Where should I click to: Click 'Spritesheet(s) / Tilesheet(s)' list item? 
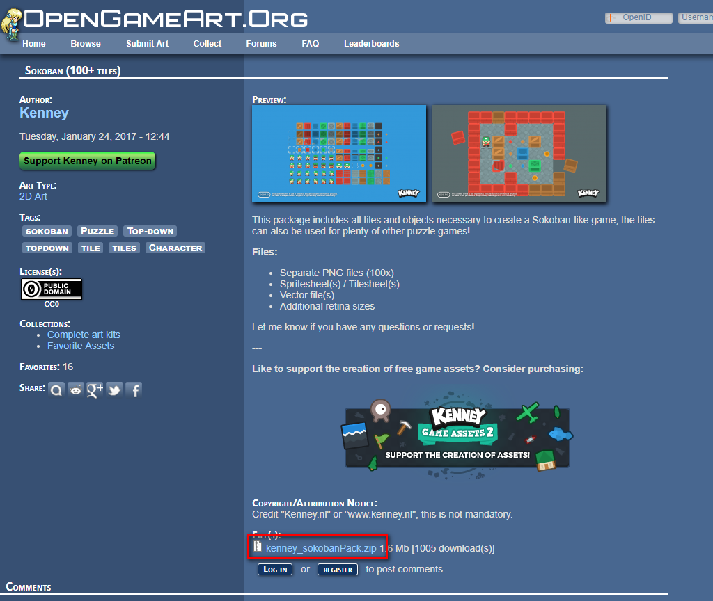pyautogui.click(x=340, y=285)
